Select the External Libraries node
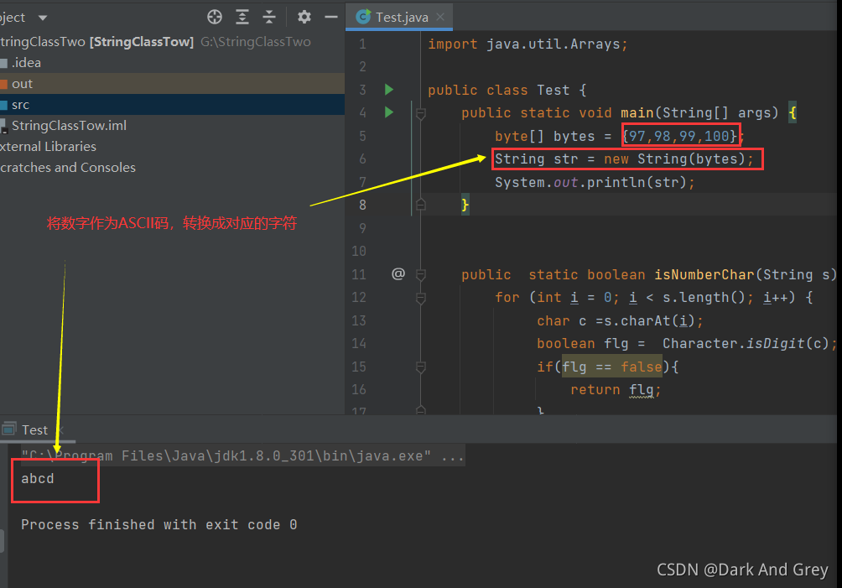 pos(172,147)
